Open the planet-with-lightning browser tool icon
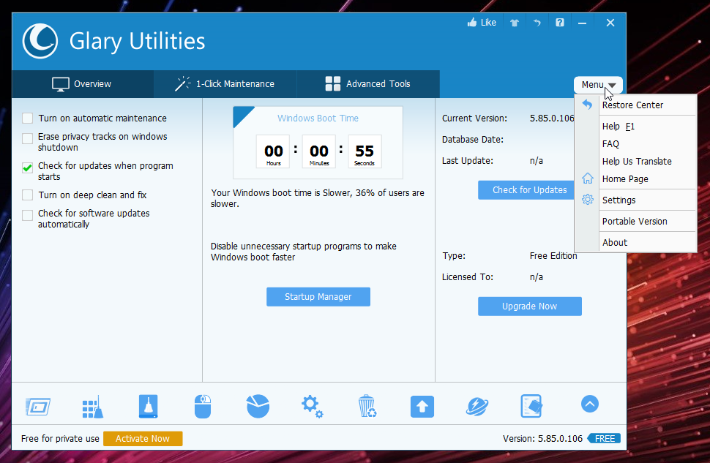 477,406
